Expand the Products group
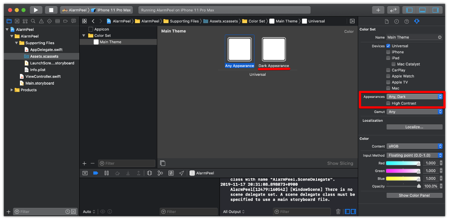450x220 pixels. coord(12,90)
